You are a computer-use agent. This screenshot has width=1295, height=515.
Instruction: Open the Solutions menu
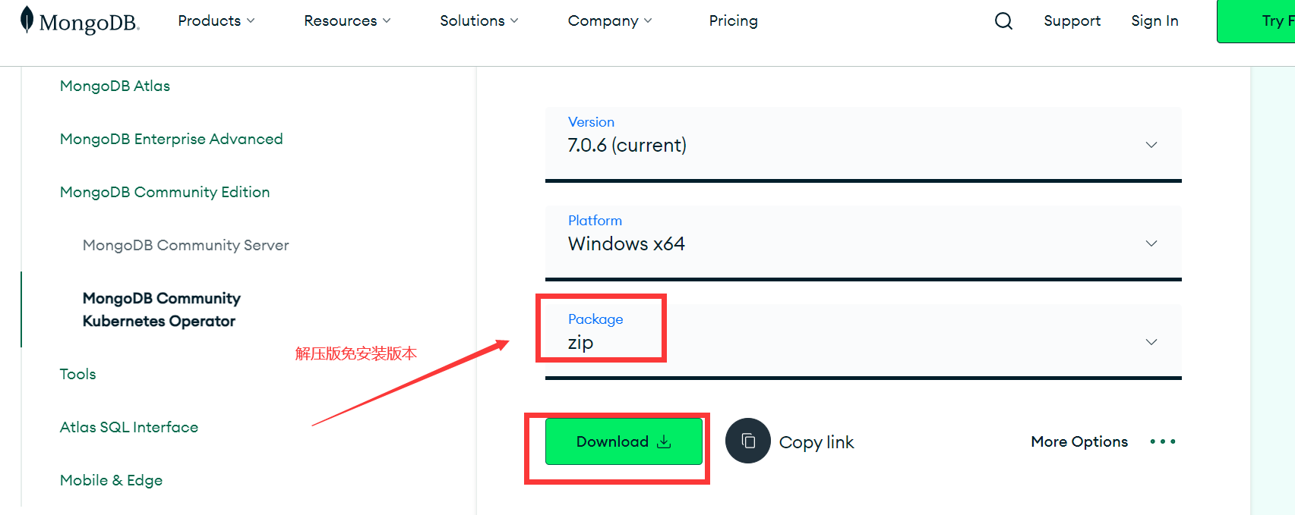point(479,20)
